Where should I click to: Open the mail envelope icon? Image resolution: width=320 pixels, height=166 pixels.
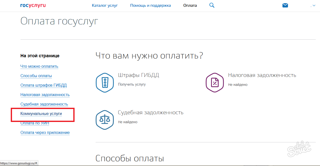pos(285,5)
